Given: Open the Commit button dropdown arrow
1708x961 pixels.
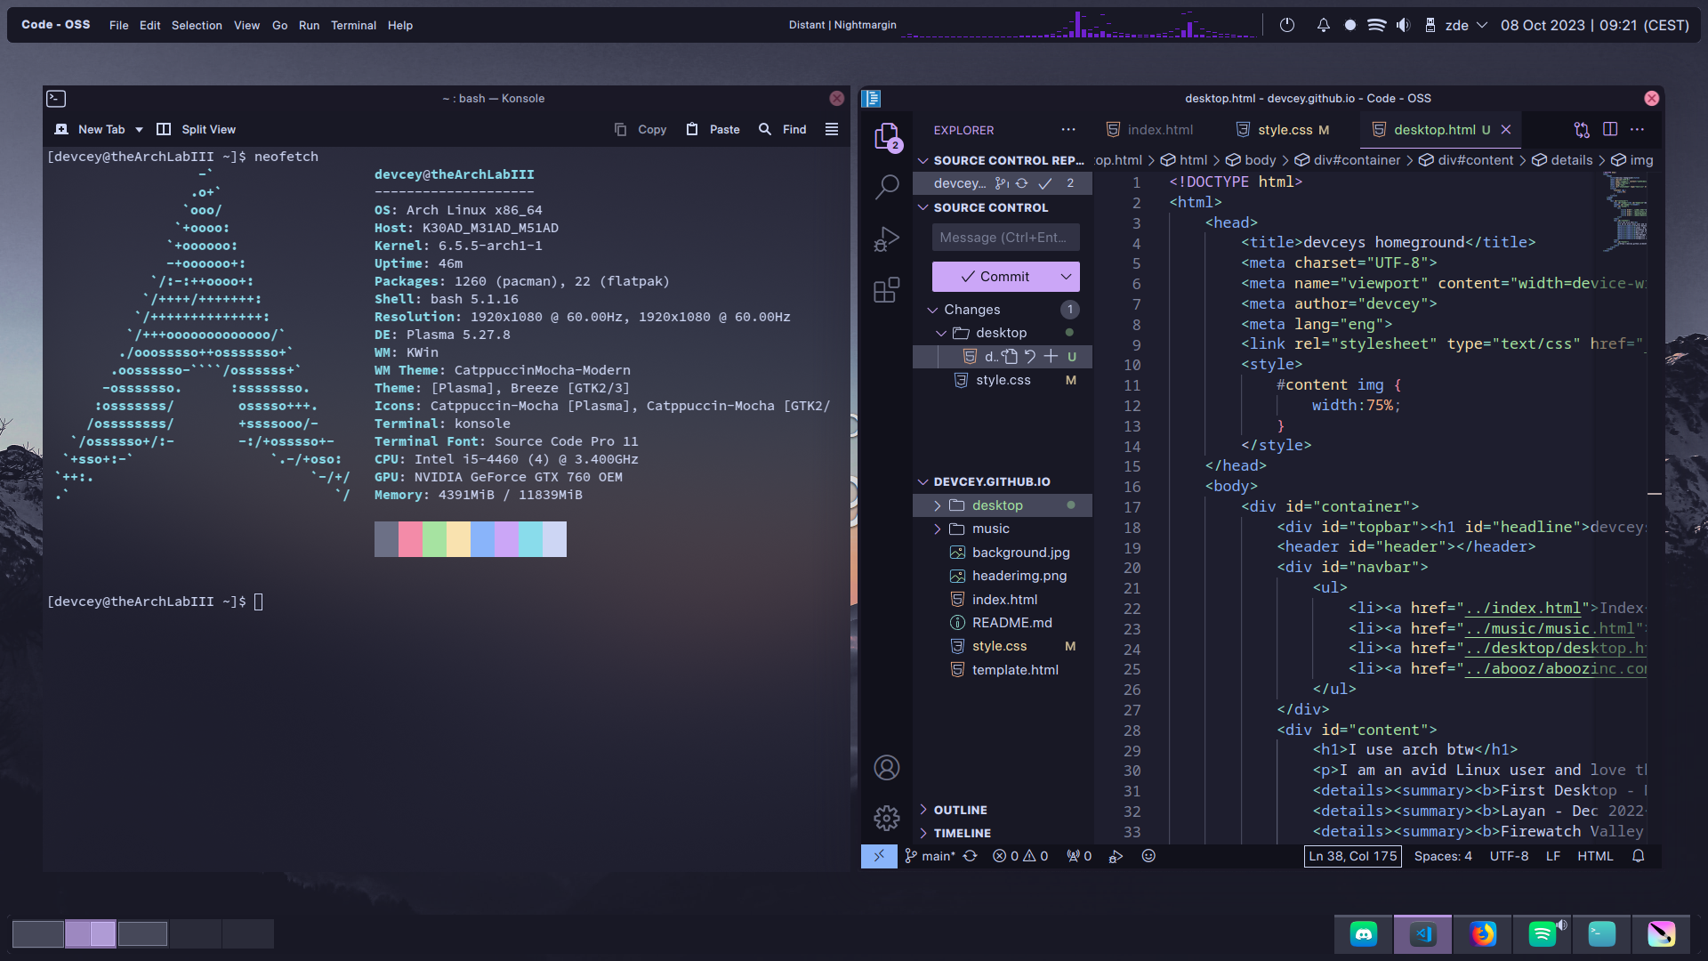Looking at the screenshot, I should pos(1067,277).
